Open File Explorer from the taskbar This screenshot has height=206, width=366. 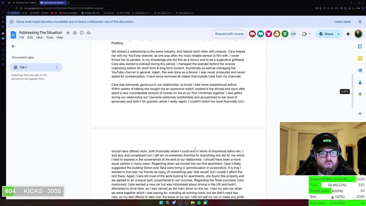pyautogui.click(x=192, y=203)
